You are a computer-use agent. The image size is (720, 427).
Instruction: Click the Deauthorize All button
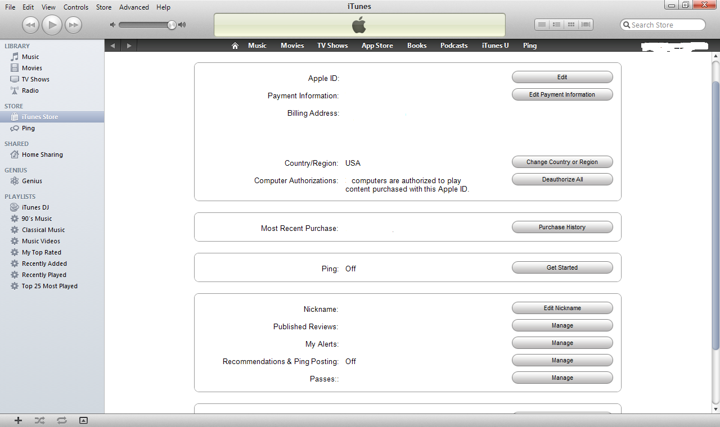pyautogui.click(x=562, y=180)
